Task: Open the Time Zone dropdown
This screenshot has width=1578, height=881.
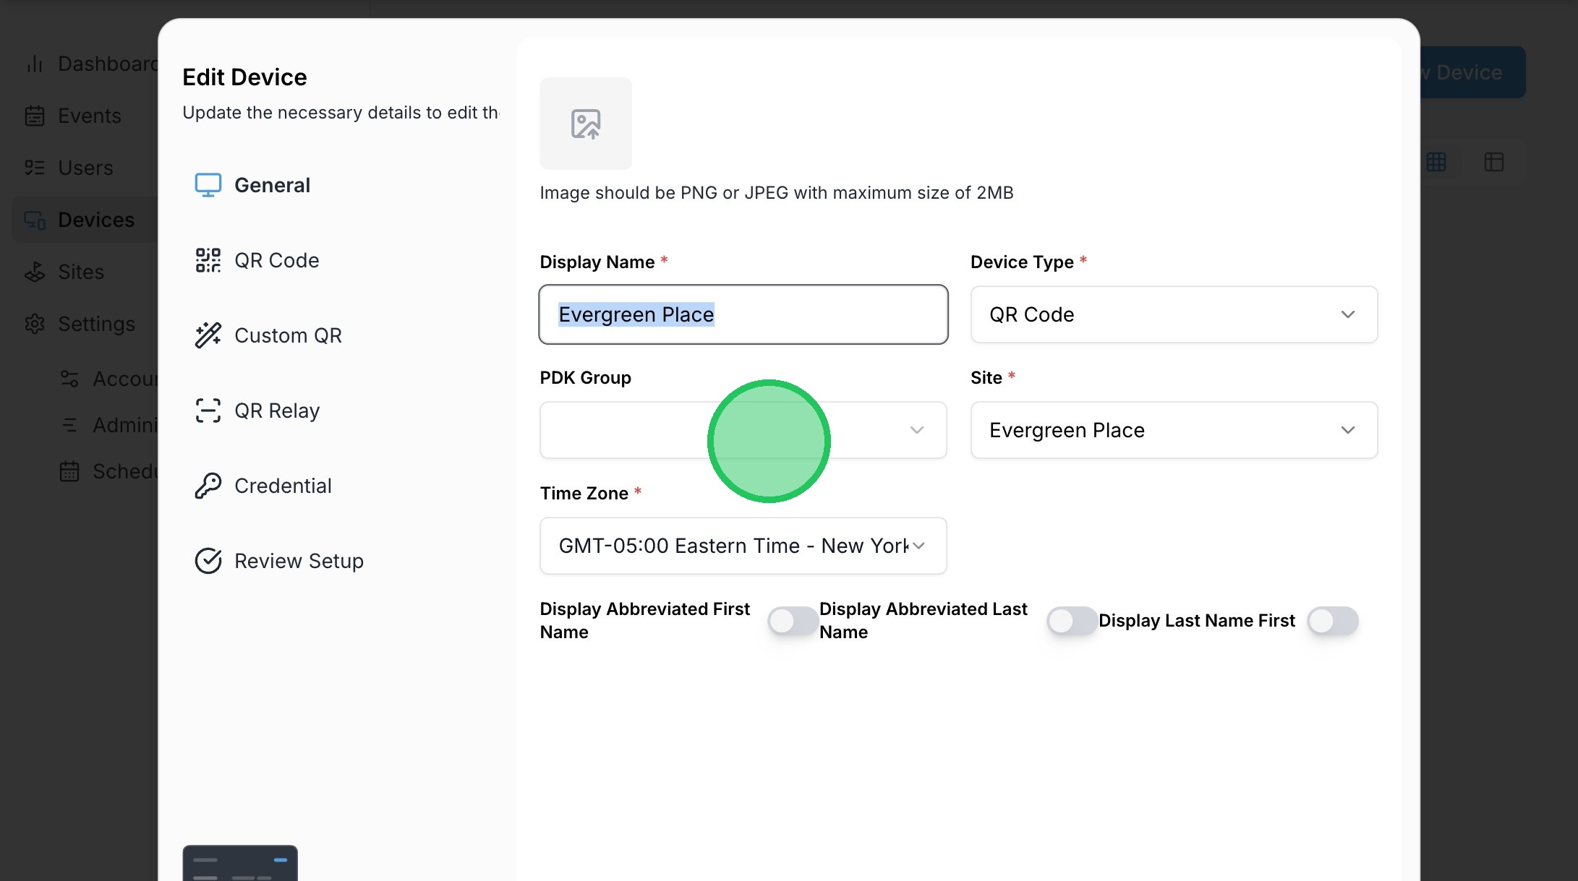Action: coord(742,546)
